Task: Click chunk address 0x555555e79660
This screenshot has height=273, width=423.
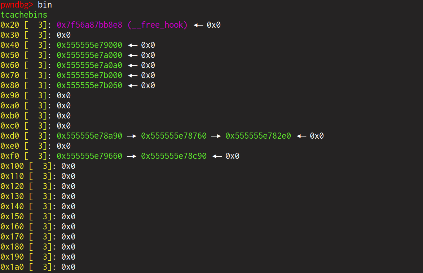Action: [89, 156]
